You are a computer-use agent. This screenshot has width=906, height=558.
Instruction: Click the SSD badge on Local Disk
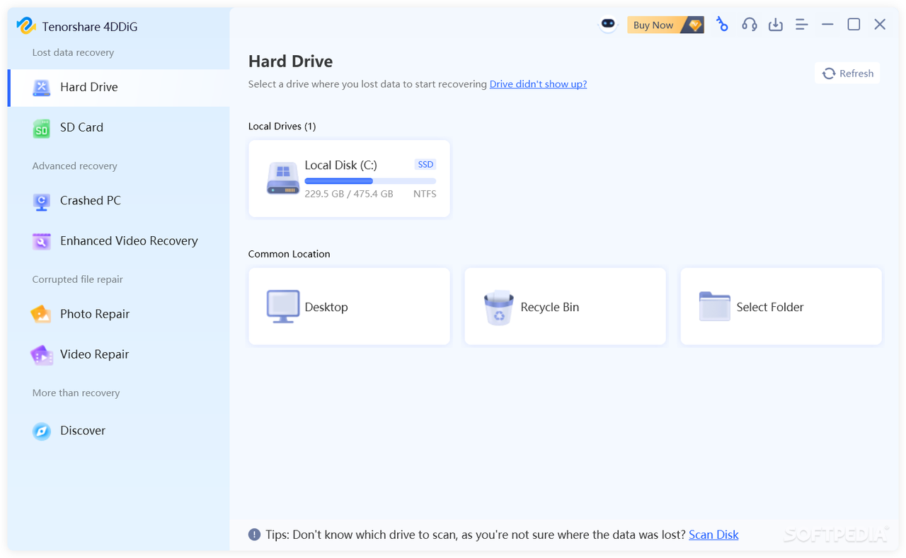[x=425, y=164]
